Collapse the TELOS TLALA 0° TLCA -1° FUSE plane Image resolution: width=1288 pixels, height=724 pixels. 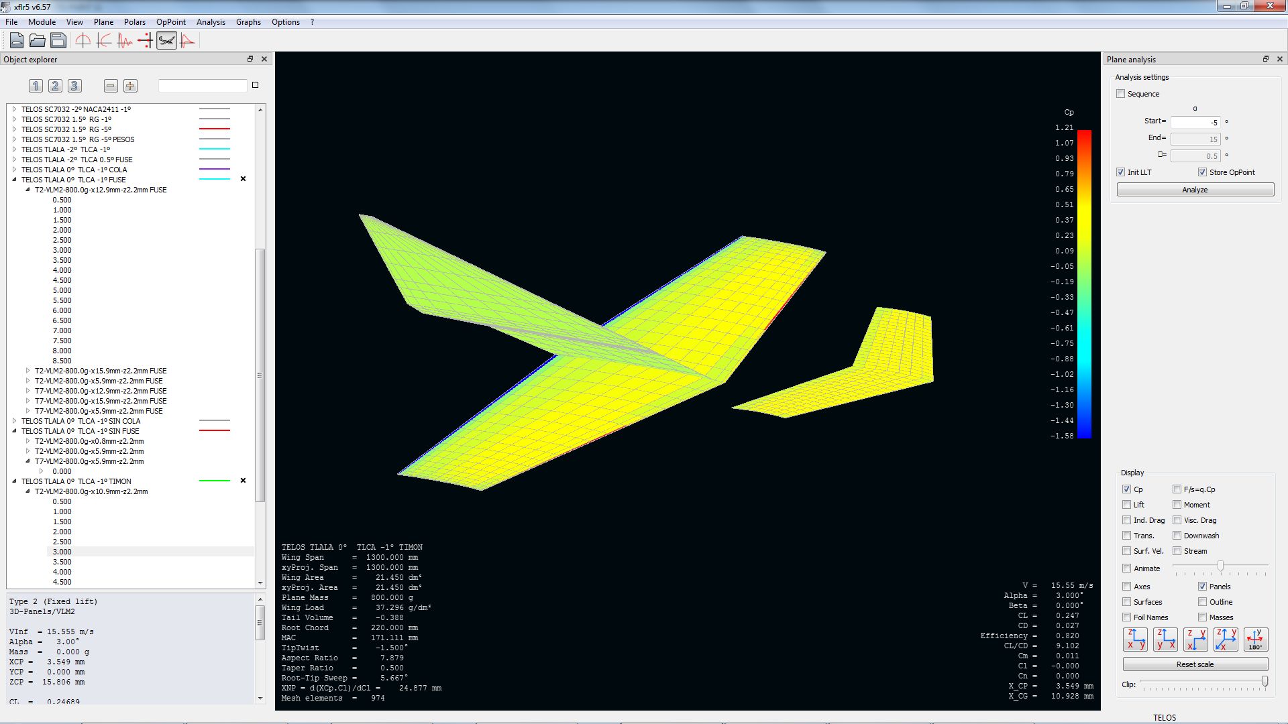14,180
